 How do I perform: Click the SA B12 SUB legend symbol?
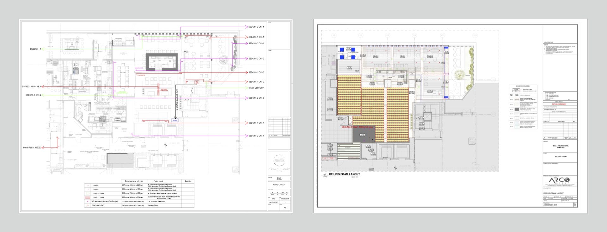pos(88,198)
